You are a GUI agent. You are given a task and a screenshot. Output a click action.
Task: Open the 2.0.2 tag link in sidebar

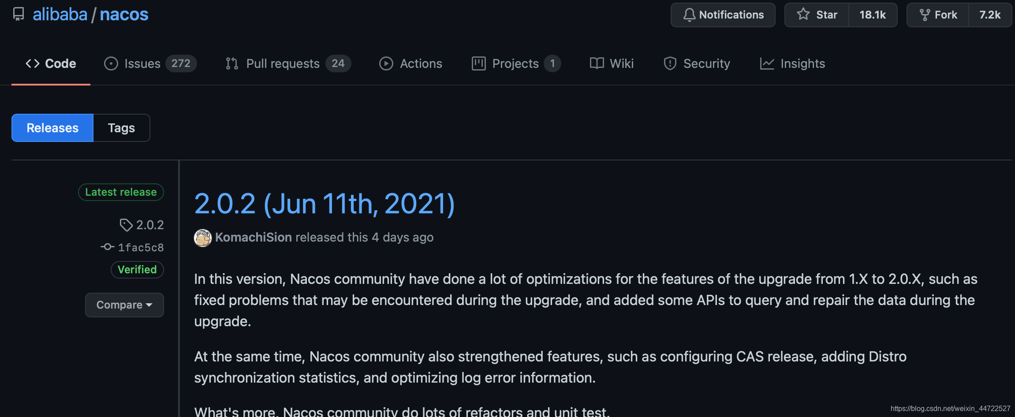pos(150,225)
